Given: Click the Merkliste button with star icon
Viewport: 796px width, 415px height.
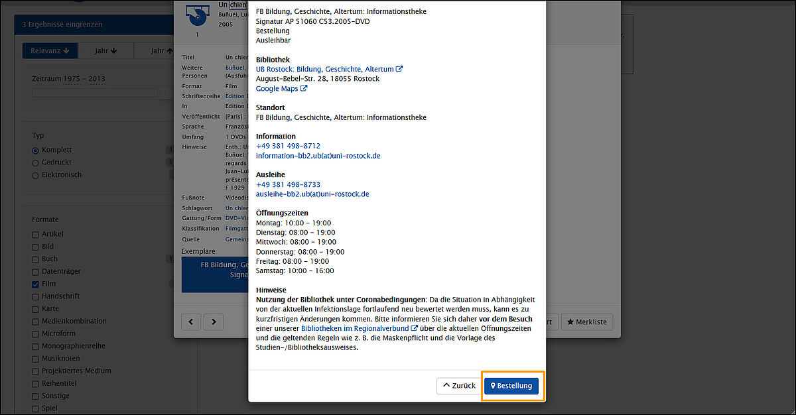Looking at the screenshot, I should click(587, 322).
